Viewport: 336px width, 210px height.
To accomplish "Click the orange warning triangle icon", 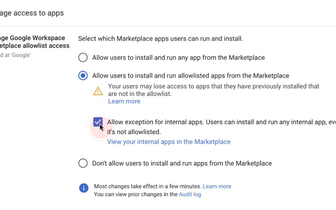I will (98, 91).
